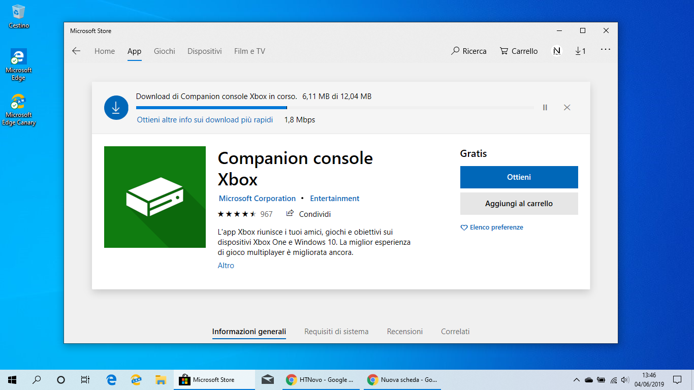Image resolution: width=694 pixels, height=390 pixels.
Task: Launch Edge Canary from the taskbar
Action: (x=136, y=379)
